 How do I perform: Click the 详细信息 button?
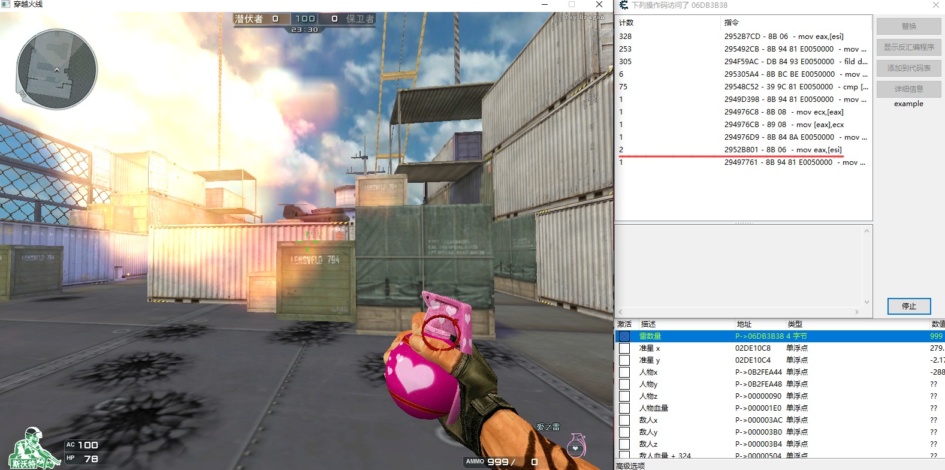pyautogui.click(x=909, y=89)
